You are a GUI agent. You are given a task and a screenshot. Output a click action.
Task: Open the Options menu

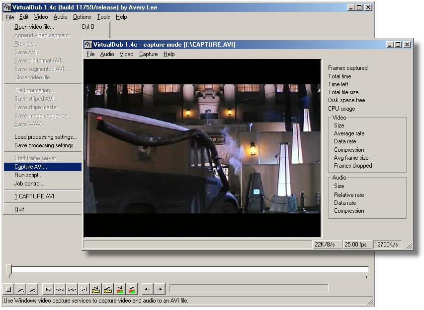click(x=82, y=17)
